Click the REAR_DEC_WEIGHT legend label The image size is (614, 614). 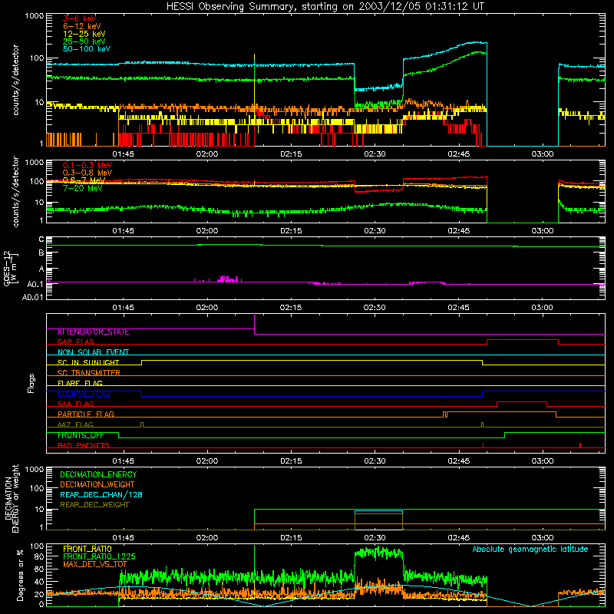[x=94, y=505]
